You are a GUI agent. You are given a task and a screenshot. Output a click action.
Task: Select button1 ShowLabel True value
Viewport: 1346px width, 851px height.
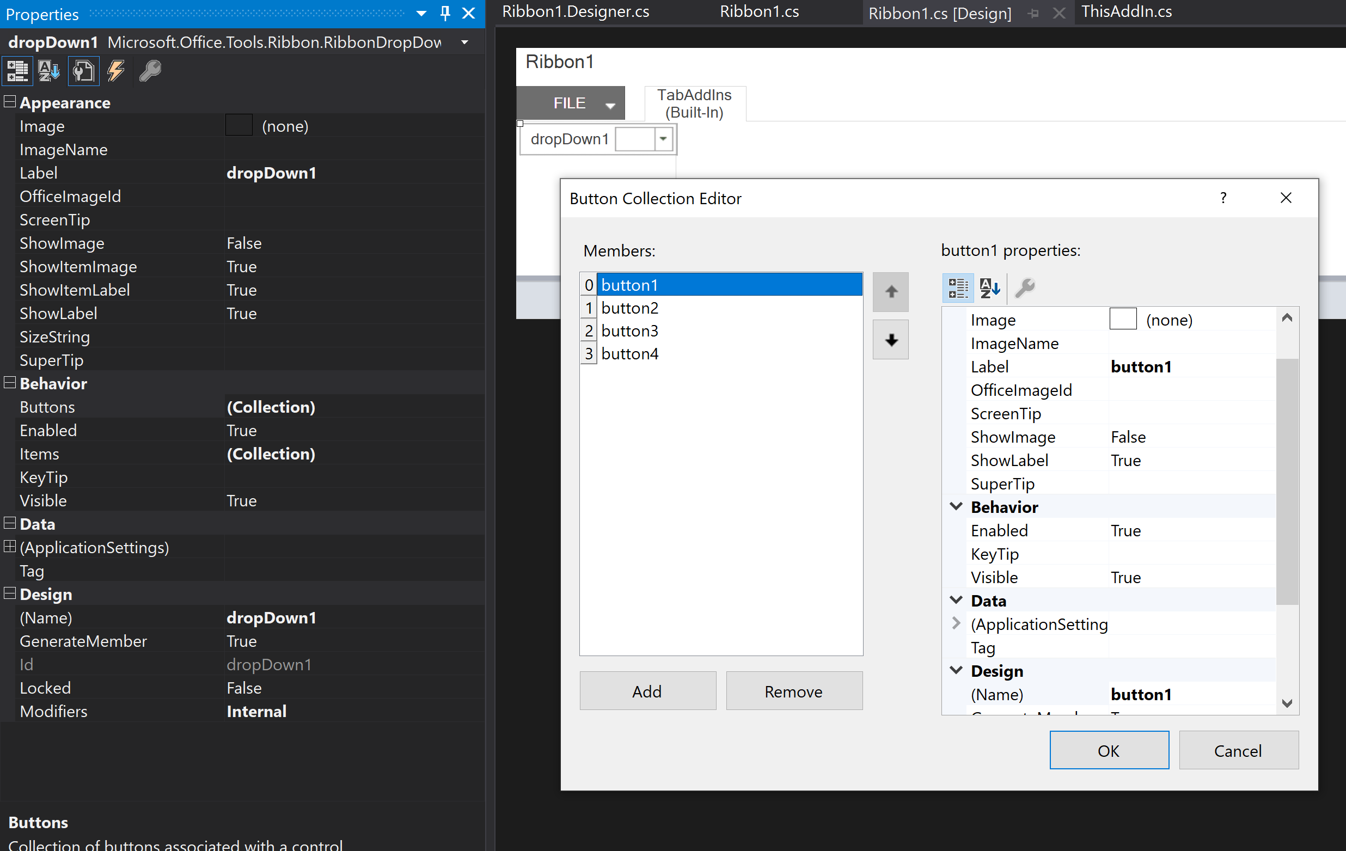pos(1126,461)
